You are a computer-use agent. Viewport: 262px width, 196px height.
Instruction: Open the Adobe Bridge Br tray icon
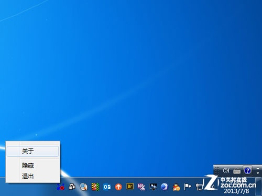[130, 187]
